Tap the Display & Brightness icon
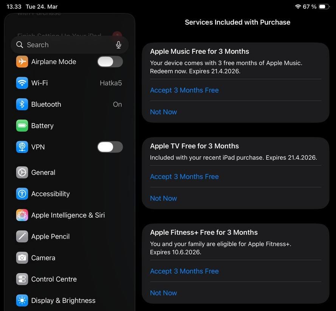Viewport: 336px width, 311px height. click(22, 300)
